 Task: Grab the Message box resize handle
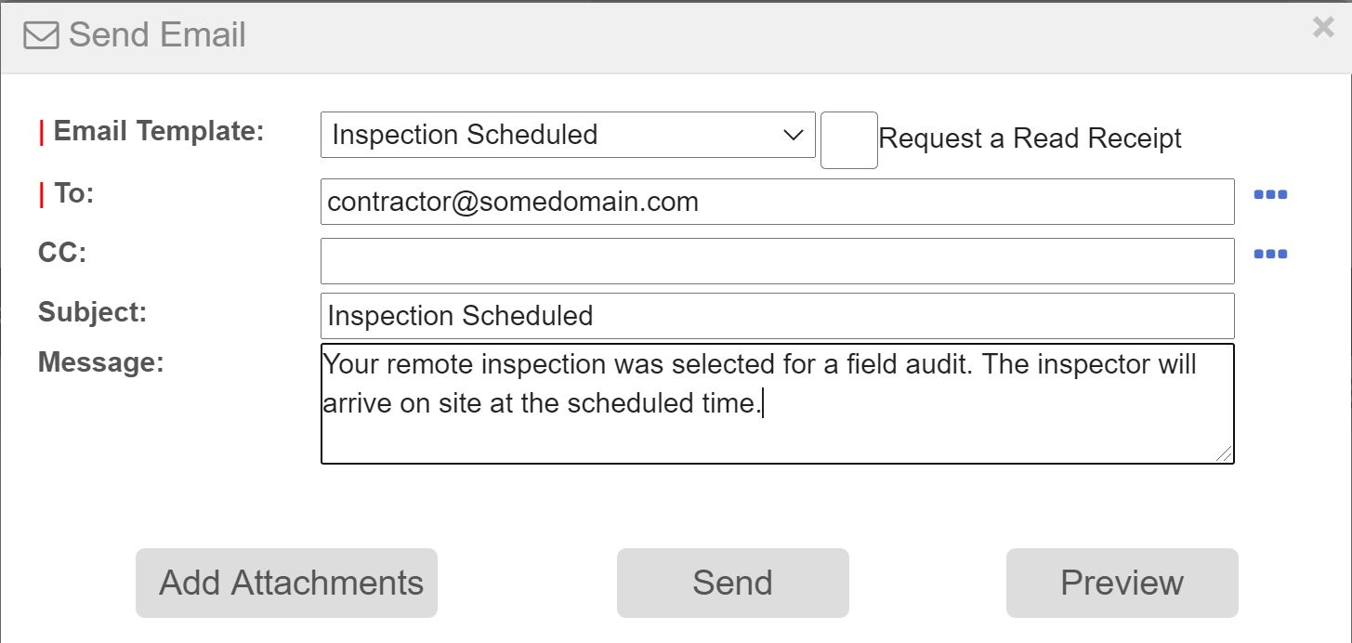[1224, 453]
